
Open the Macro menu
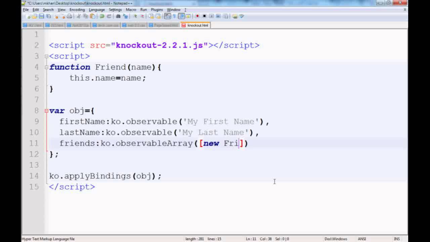pyautogui.click(x=131, y=10)
